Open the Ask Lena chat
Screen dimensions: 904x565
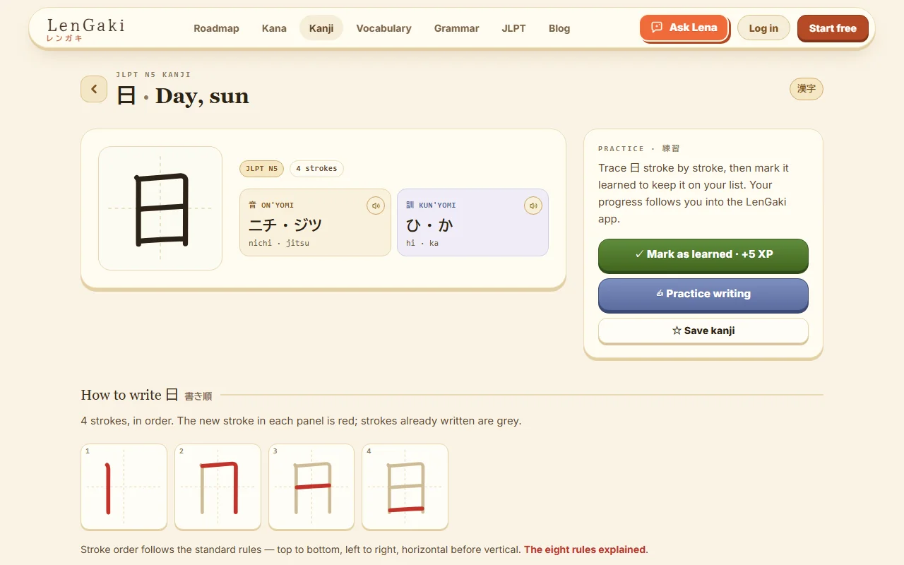pyautogui.click(x=684, y=28)
